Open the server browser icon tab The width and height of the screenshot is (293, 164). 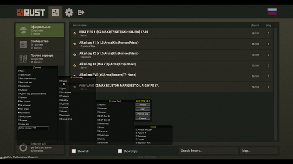(55, 12)
